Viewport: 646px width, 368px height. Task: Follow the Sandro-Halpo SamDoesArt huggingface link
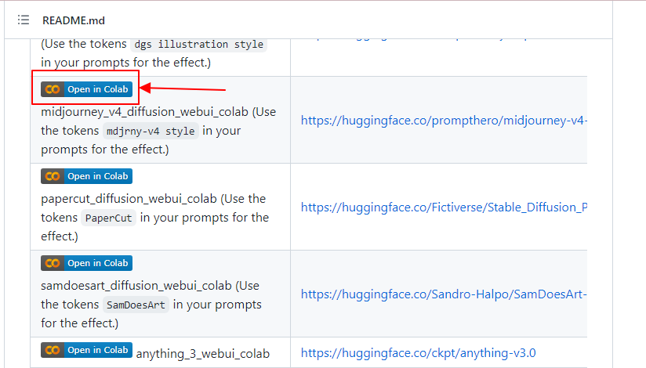(x=444, y=294)
